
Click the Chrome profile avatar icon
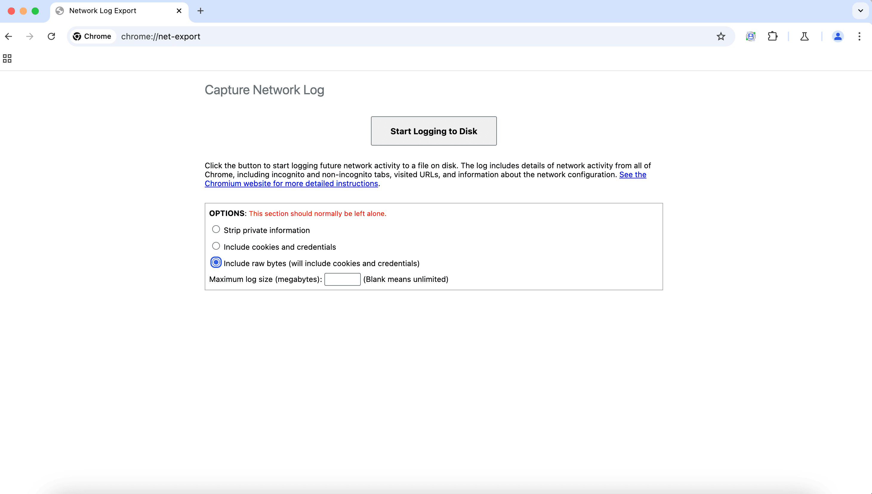click(838, 36)
